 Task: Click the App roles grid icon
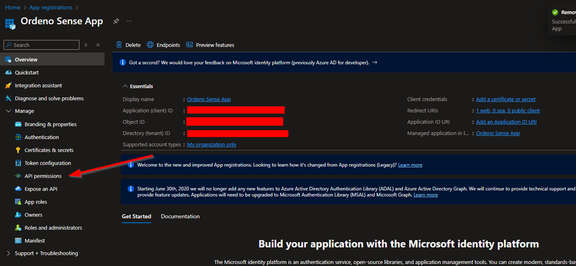(x=18, y=202)
